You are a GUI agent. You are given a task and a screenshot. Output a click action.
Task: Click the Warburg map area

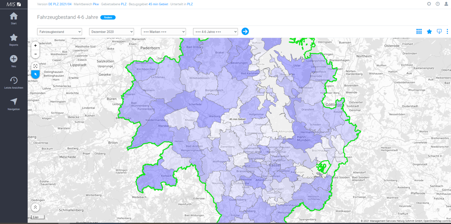tap(214, 116)
